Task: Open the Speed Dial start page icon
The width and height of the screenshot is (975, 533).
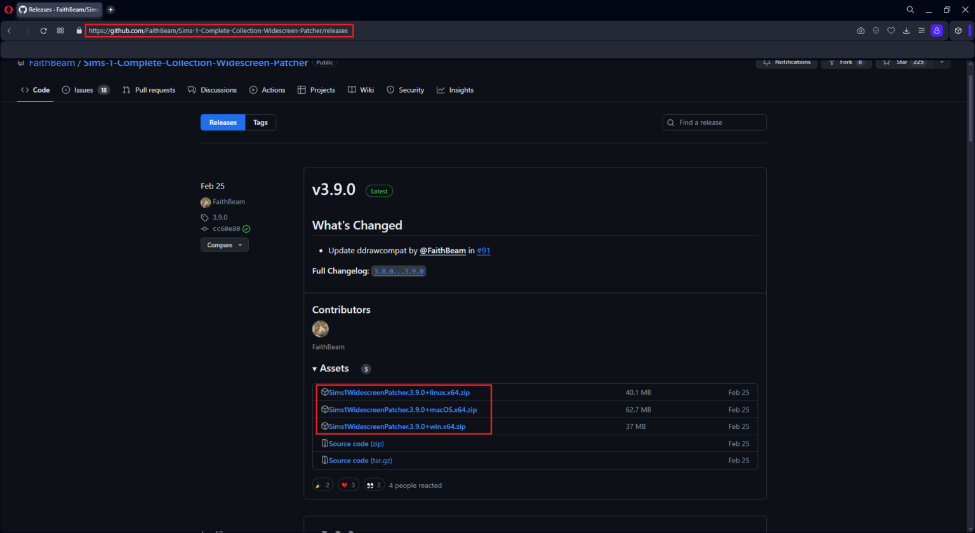Action: click(x=60, y=30)
